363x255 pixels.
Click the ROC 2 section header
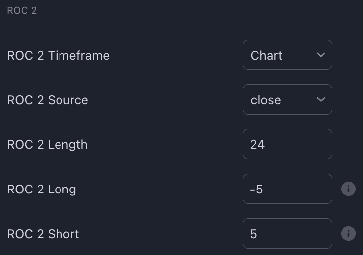[x=22, y=10]
